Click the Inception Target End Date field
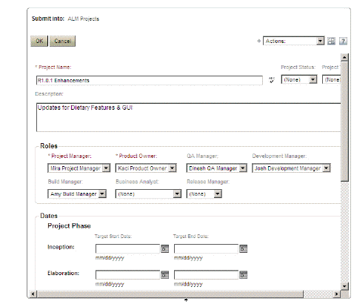The height and width of the screenshot is (307, 354). (206, 248)
